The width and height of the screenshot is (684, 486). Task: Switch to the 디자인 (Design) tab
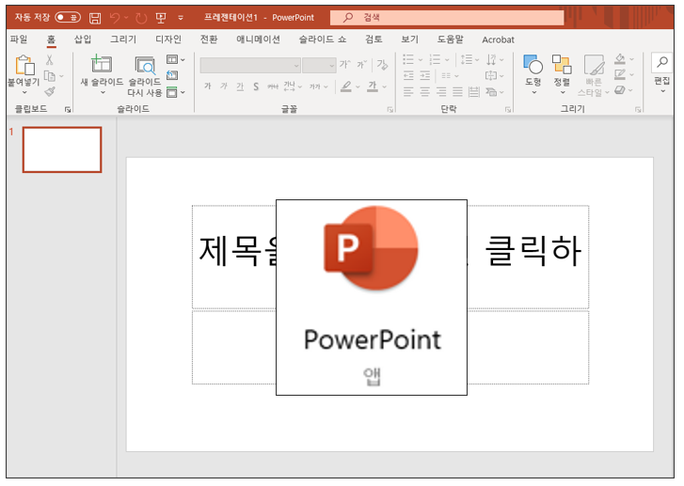(168, 39)
